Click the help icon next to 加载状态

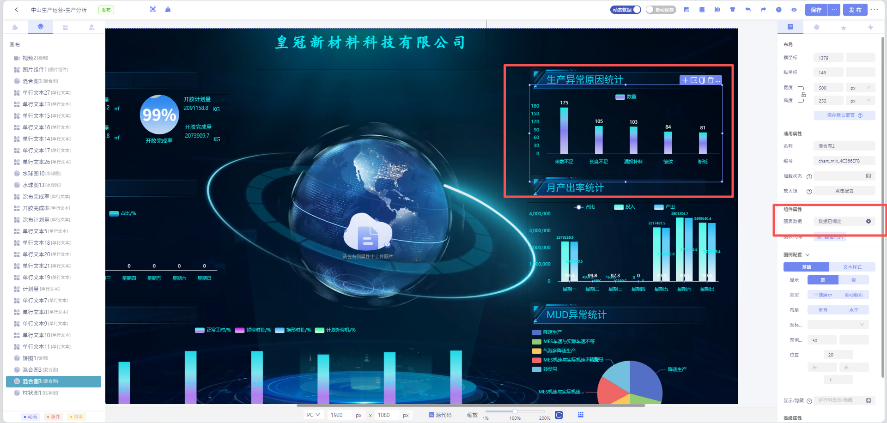click(x=809, y=176)
